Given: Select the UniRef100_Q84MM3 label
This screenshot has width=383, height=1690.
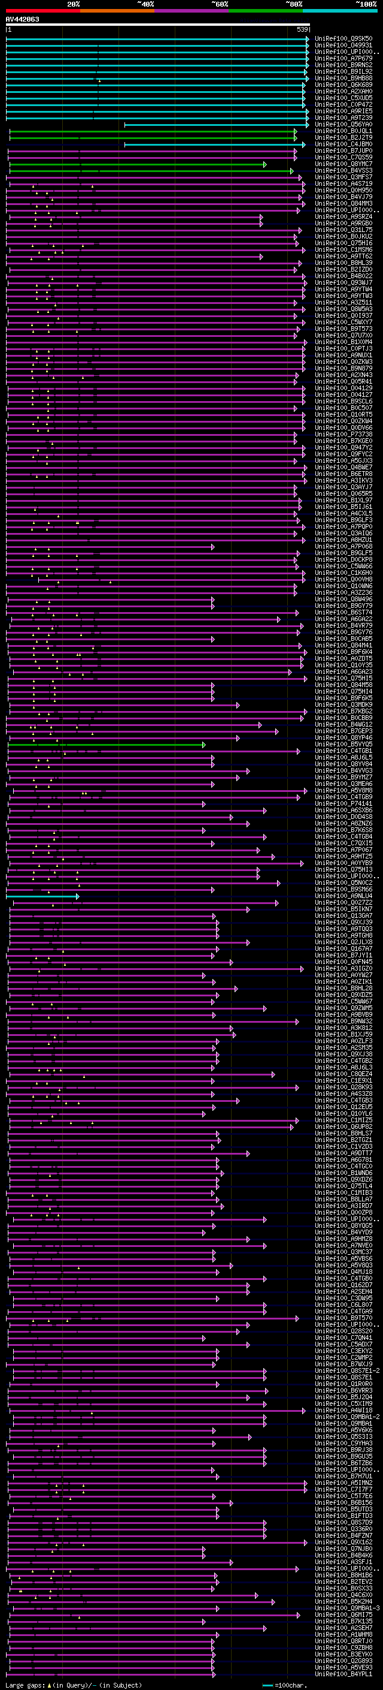Looking at the screenshot, I should click(344, 203).
